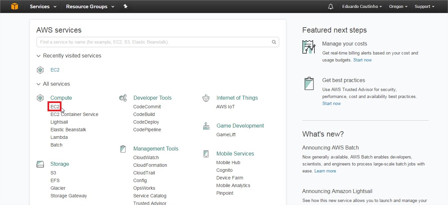Click Start now under Get best practices
The width and height of the screenshot is (448, 205).
pyautogui.click(x=332, y=103)
